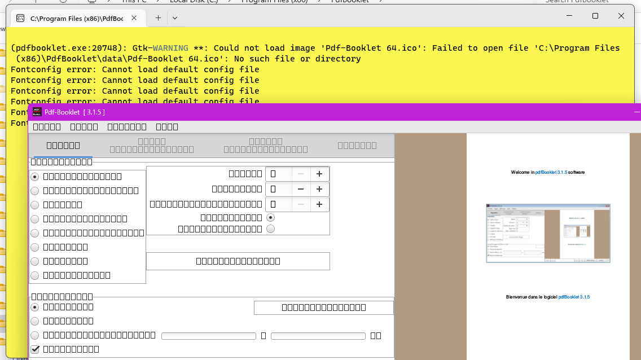The image size is (641, 360).
Task: Select the last radio option in the left list
Action: pyautogui.click(x=34, y=275)
